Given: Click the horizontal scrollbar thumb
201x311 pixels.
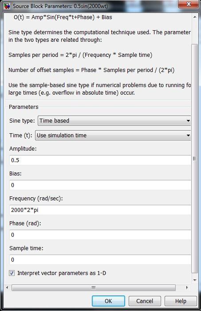Looking at the screenshot, I should pyautogui.click(x=94, y=287).
